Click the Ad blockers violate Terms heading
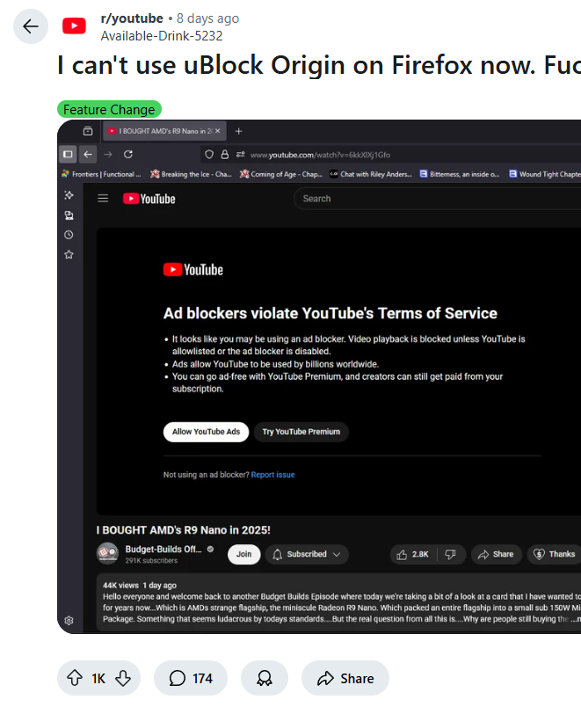This screenshot has width=581, height=714. [x=330, y=313]
